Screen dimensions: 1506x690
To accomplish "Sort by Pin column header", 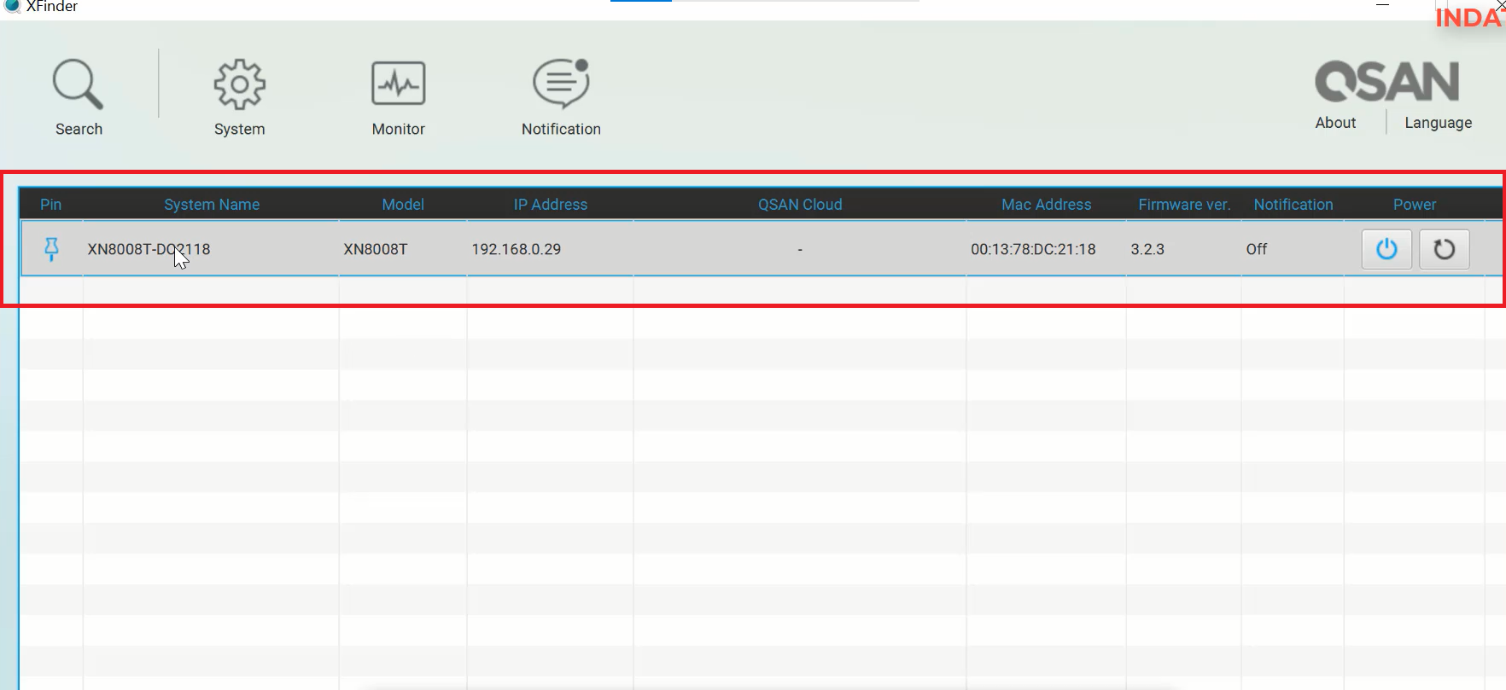I will (50, 205).
